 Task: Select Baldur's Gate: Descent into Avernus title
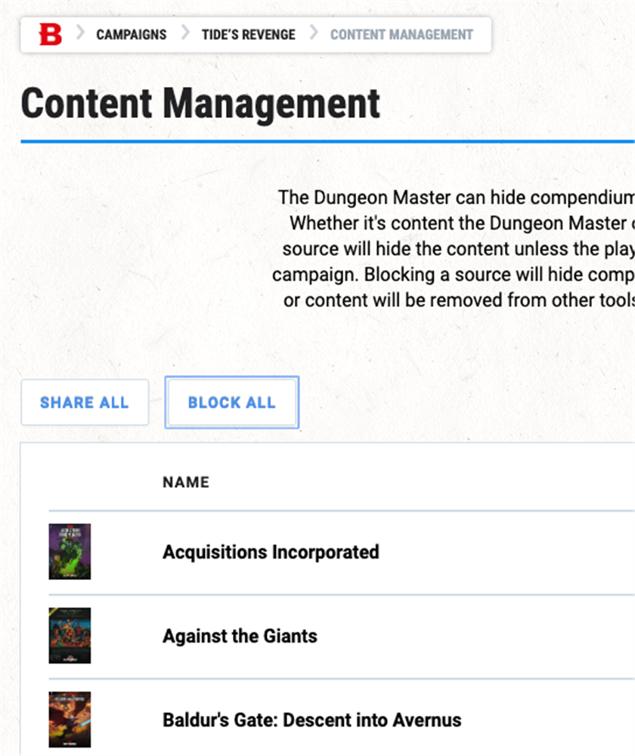(312, 720)
